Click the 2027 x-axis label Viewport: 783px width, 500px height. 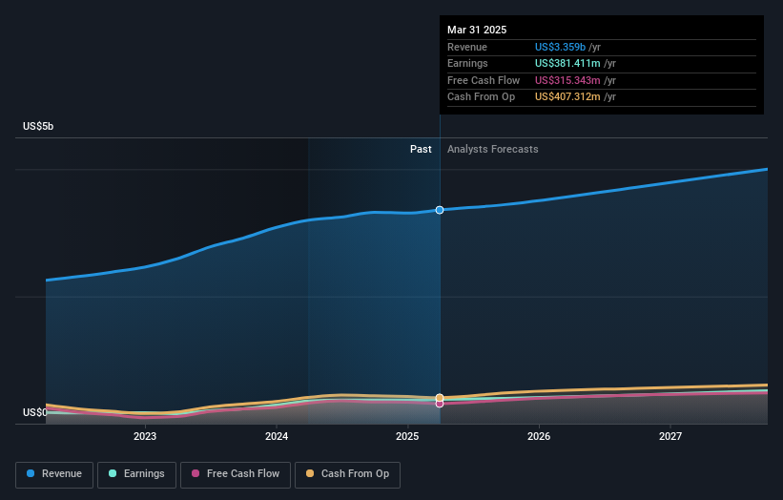[x=670, y=436]
